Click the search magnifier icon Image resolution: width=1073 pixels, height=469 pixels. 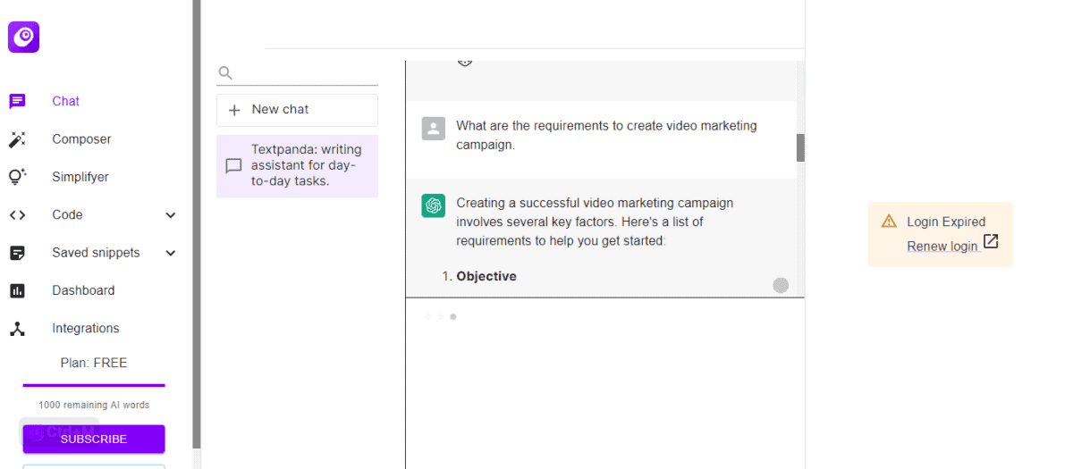(x=225, y=73)
